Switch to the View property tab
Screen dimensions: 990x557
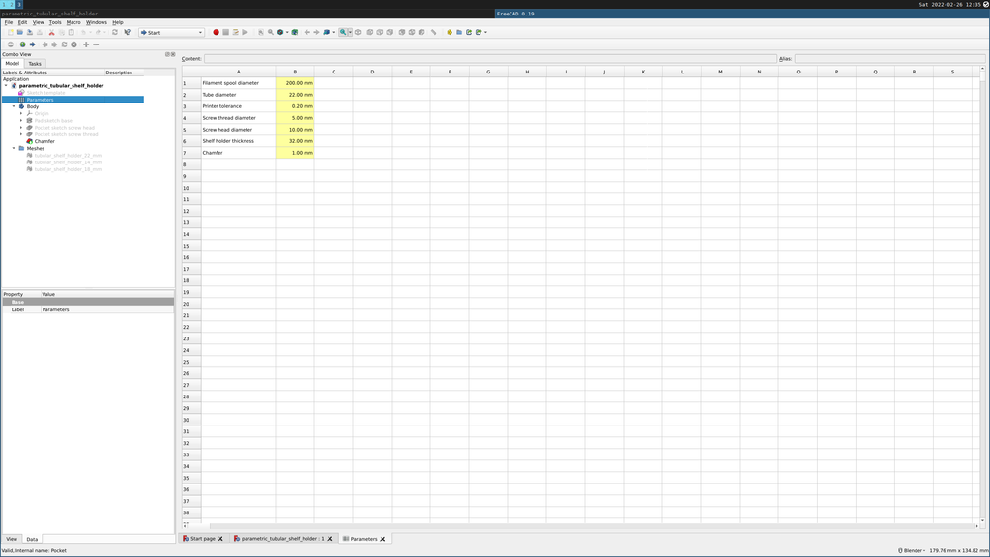pos(12,539)
